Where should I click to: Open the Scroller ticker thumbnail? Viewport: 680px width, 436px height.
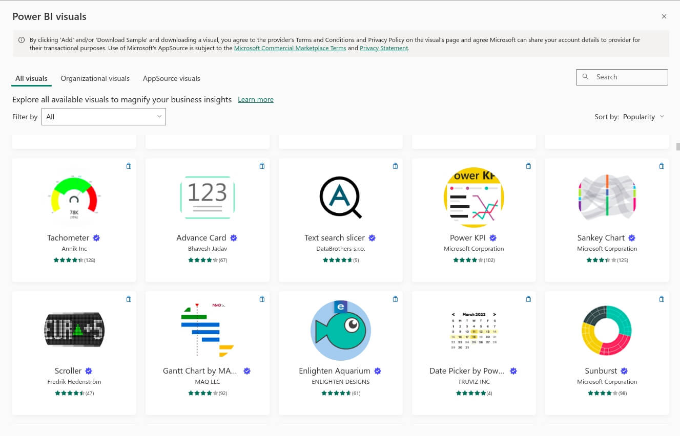pos(74,330)
